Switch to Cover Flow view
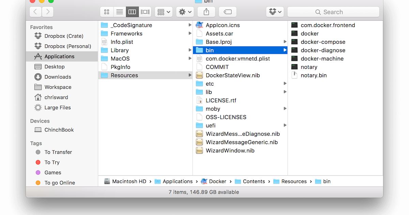Screen dimensions: 409x215 [145, 12]
